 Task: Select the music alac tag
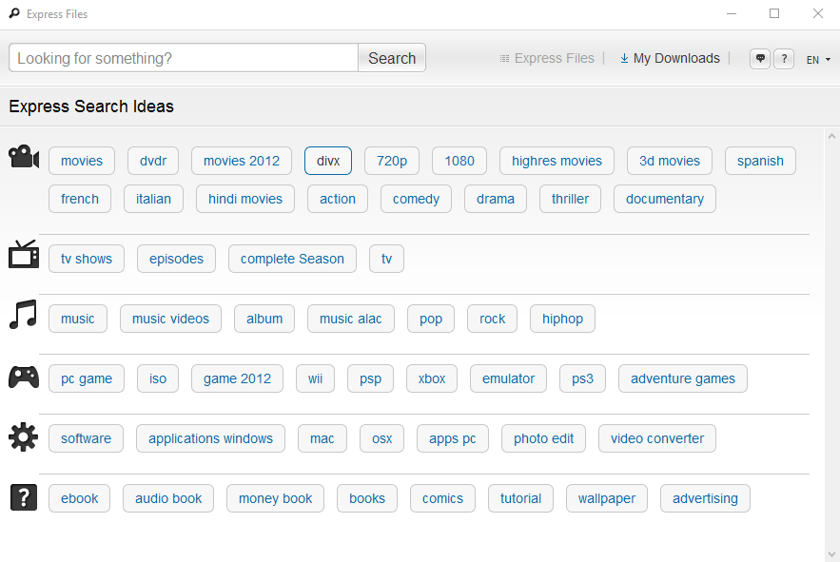tap(350, 319)
